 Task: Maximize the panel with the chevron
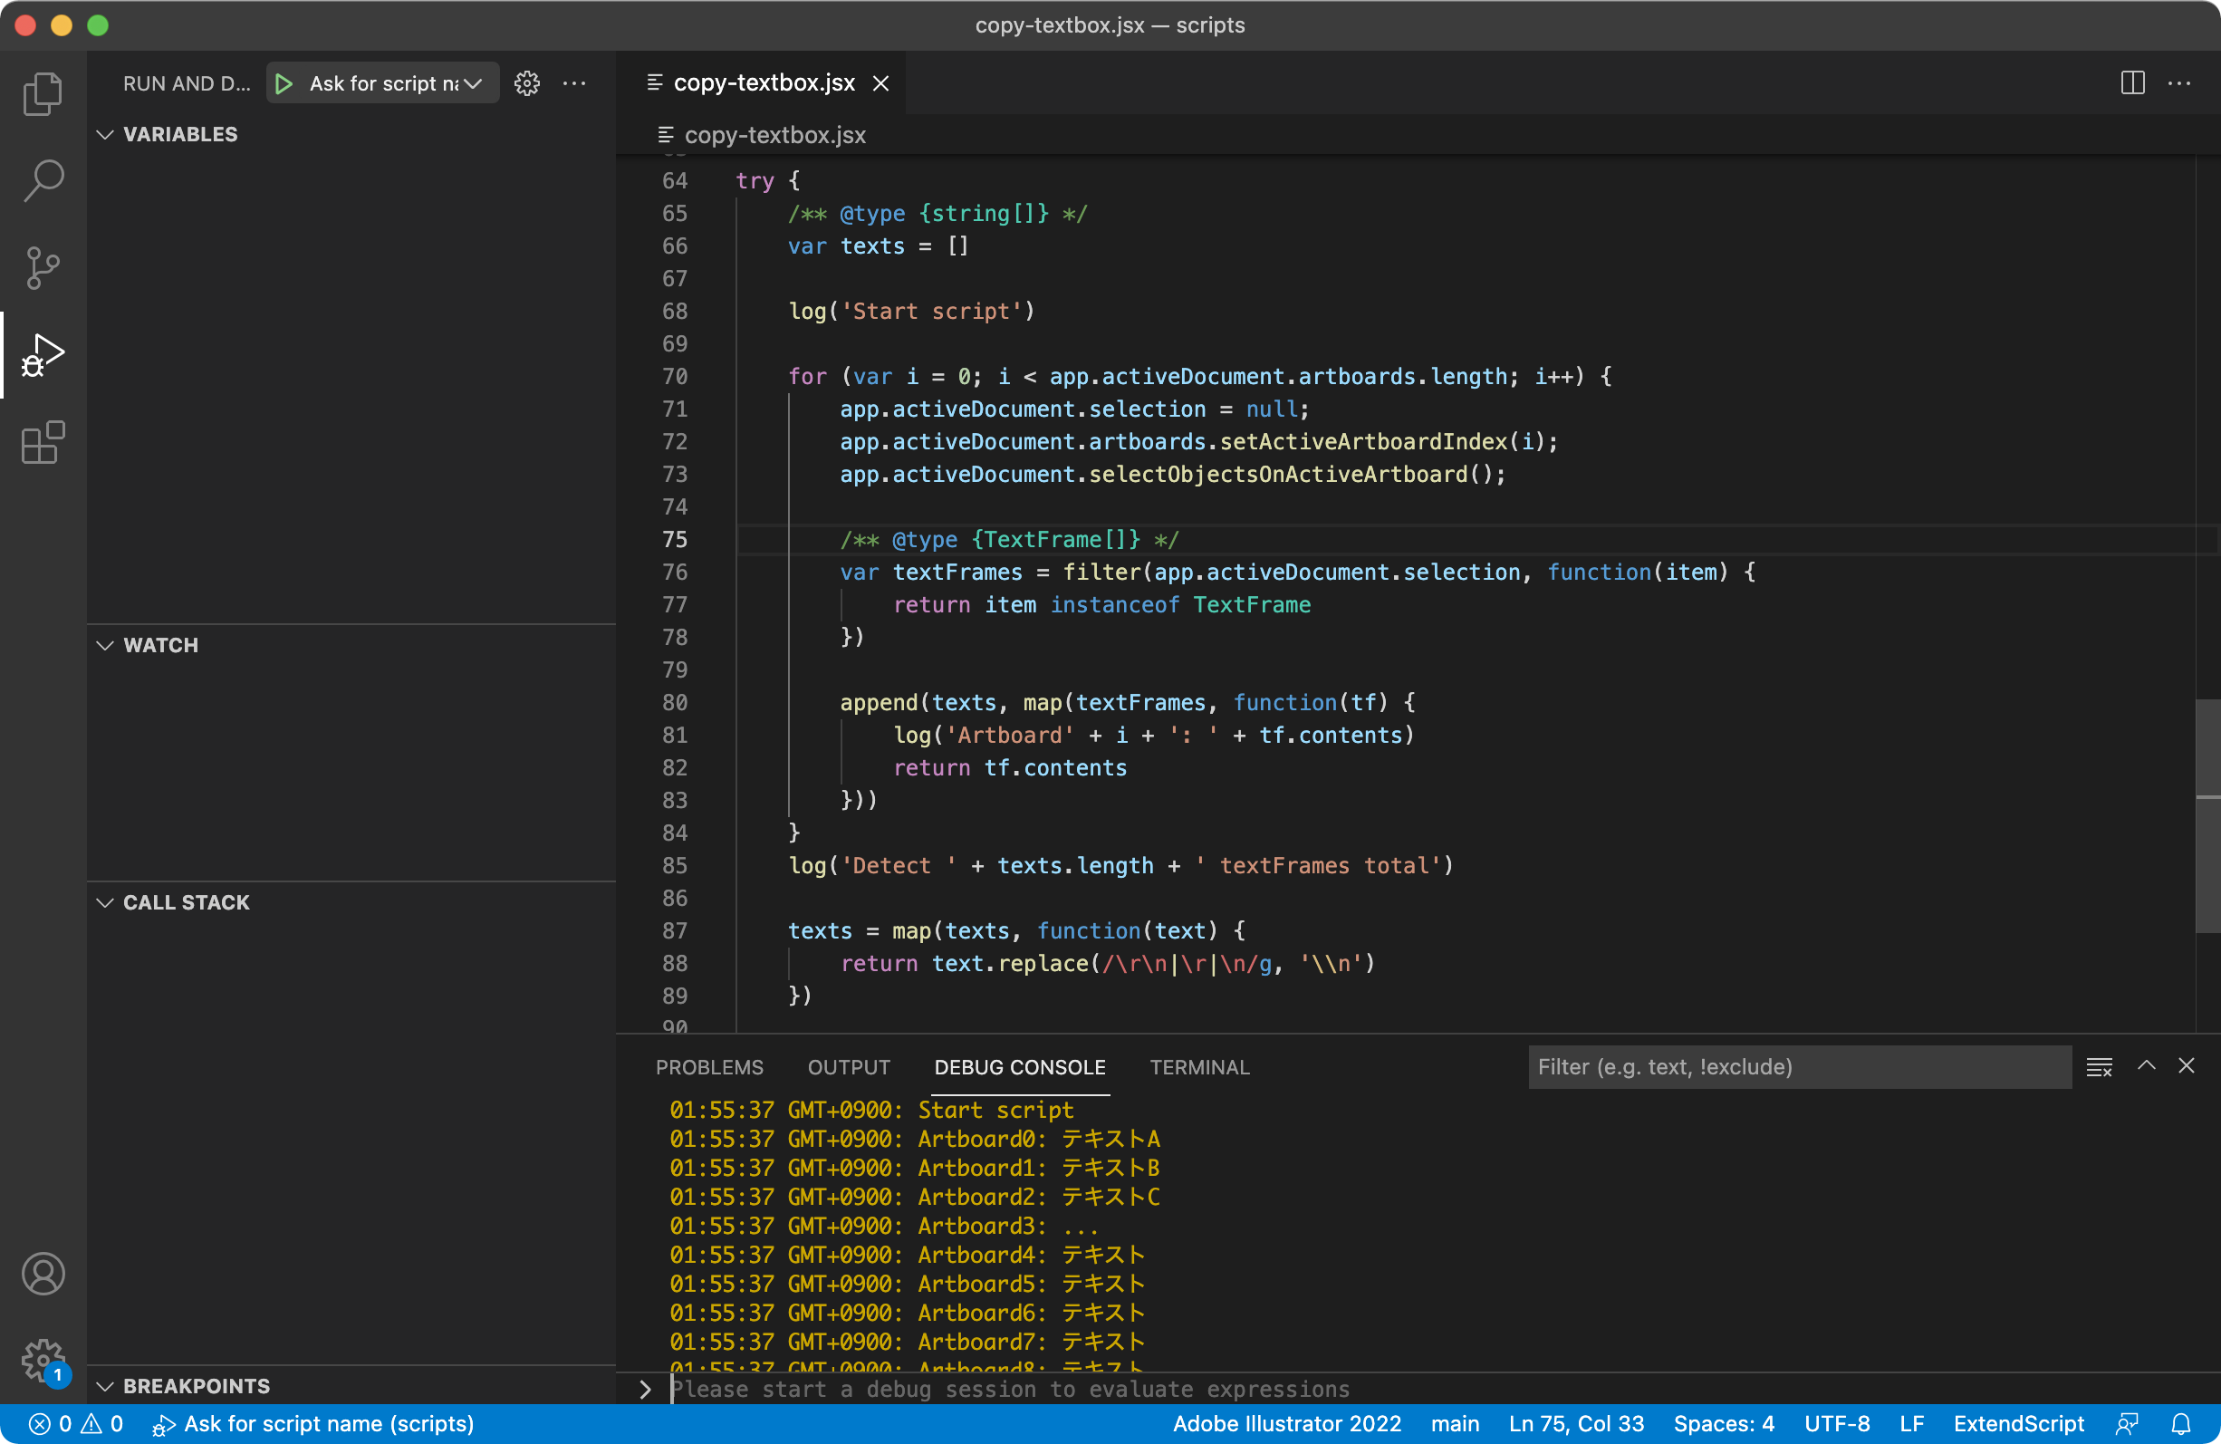[2146, 1066]
